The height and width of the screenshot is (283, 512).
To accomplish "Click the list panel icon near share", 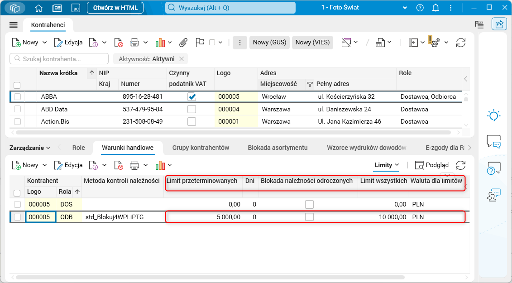I will tap(479, 24).
